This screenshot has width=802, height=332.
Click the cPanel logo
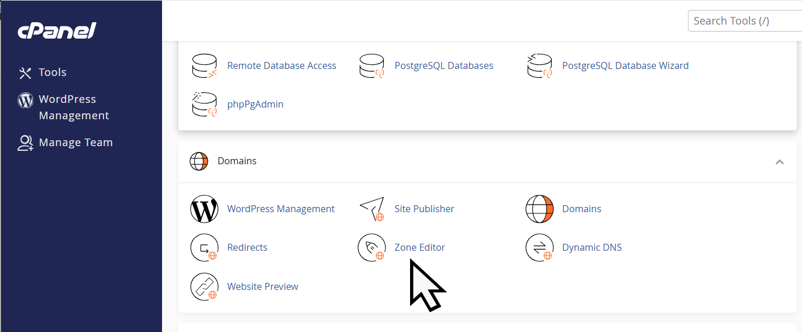(x=57, y=30)
